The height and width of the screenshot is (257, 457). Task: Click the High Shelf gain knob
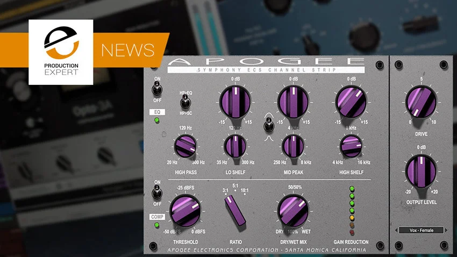pos(351,102)
